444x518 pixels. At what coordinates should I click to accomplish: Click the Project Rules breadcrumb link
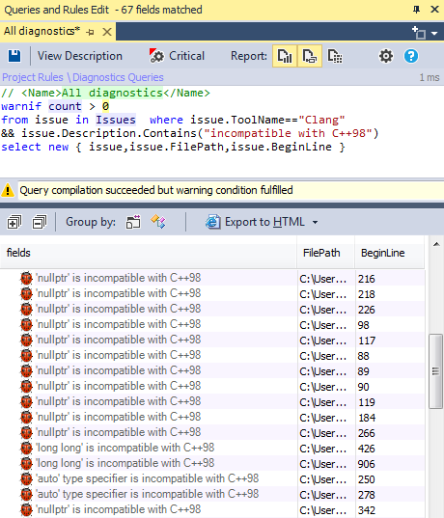coord(33,77)
